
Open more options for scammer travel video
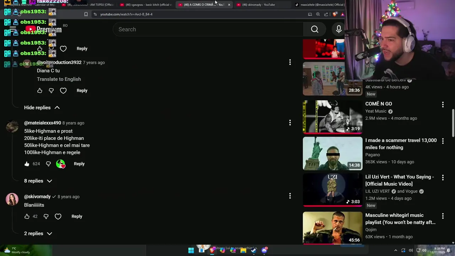[443, 141]
